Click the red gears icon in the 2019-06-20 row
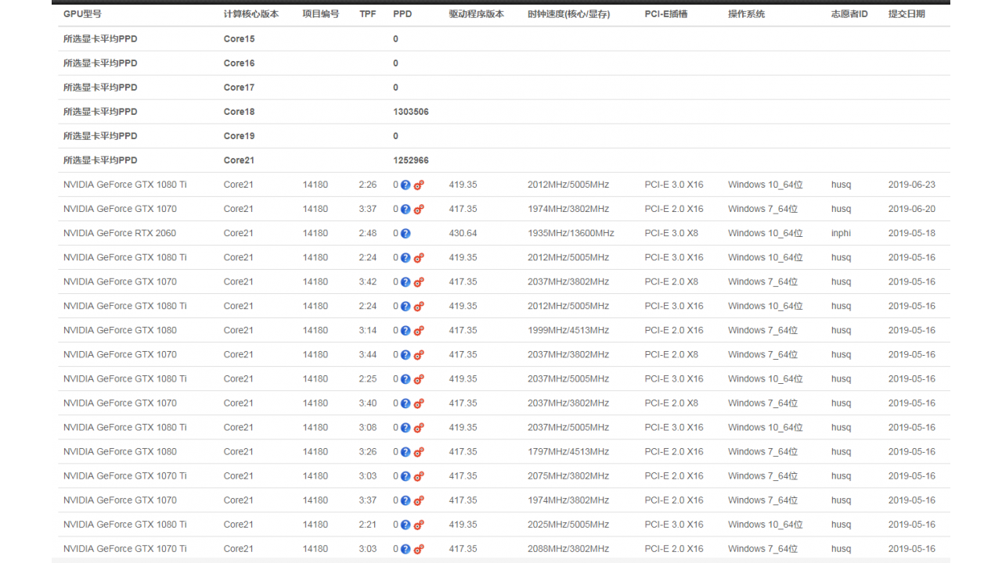This screenshot has width=1002, height=563. click(419, 210)
